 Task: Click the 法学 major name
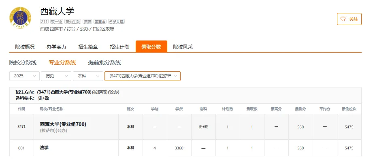(x=44, y=147)
